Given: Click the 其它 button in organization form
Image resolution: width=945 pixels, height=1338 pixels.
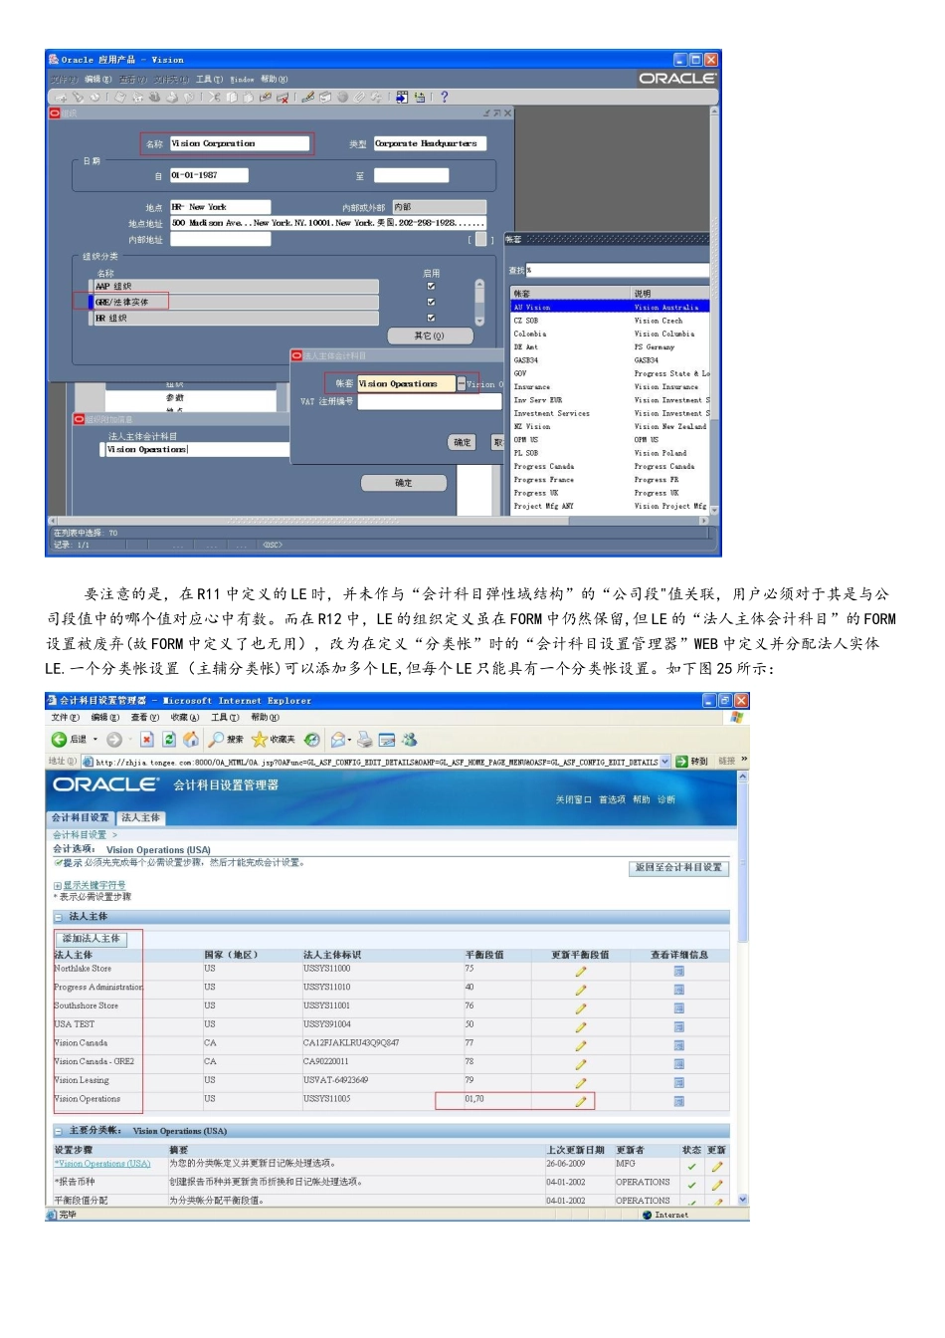Looking at the screenshot, I should tap(429, 335).
